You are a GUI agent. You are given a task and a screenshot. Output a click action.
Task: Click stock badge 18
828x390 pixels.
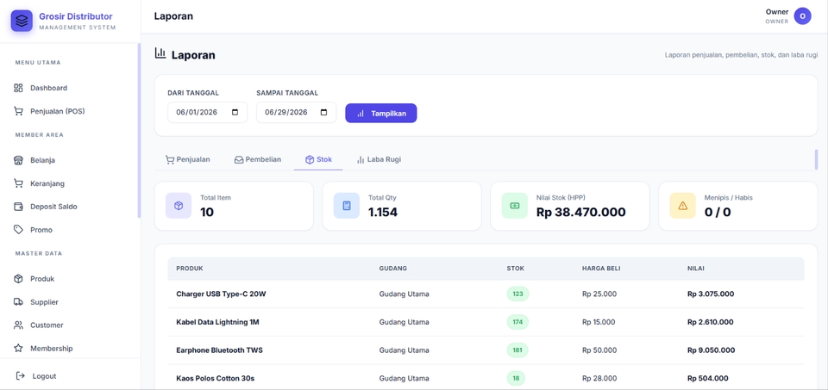coord(516,378)
